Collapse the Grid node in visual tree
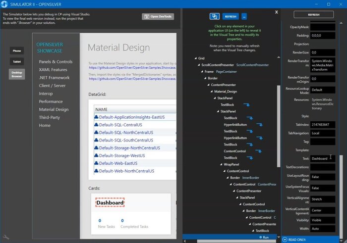The image size is (347, 243). click(196, 58)
